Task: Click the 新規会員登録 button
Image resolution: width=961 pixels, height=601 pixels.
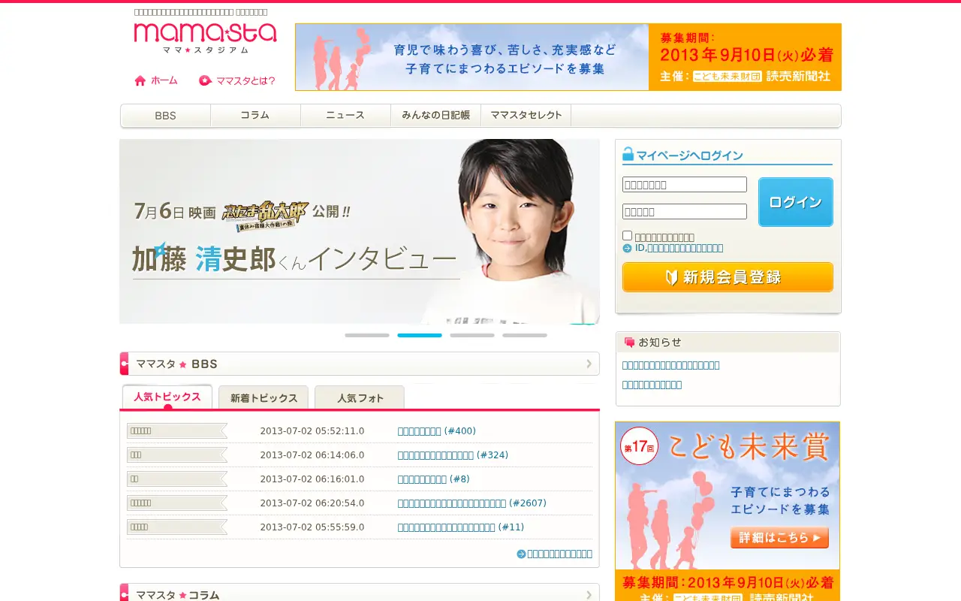Action: click(728, 277)
